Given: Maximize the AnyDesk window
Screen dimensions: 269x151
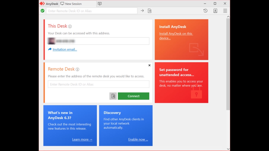Looking at the screenshot, I should [215, 4].
